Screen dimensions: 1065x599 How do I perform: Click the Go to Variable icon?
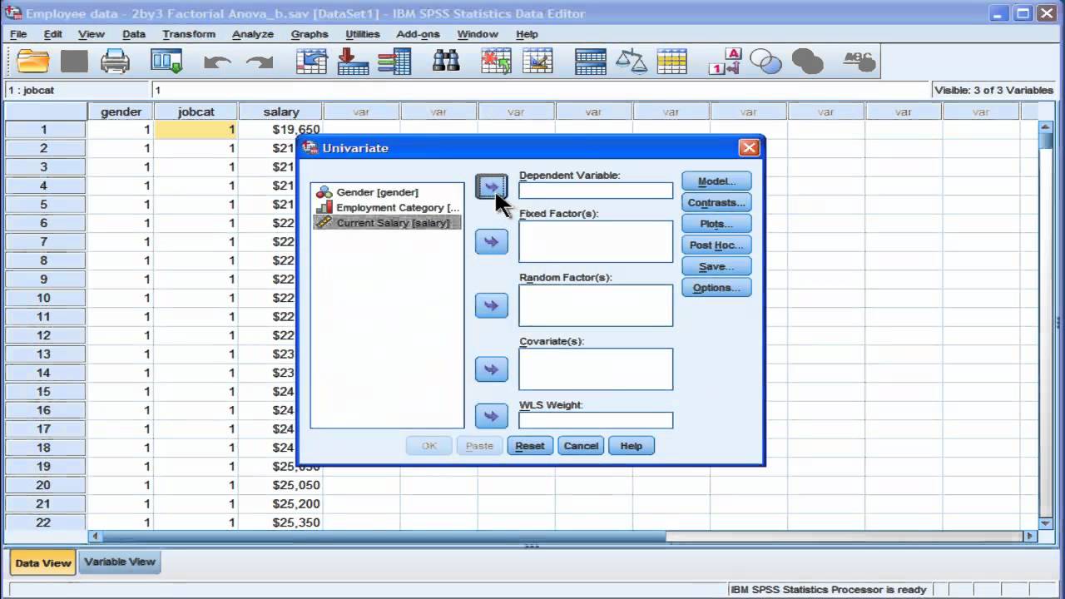(x=353, y=62)
